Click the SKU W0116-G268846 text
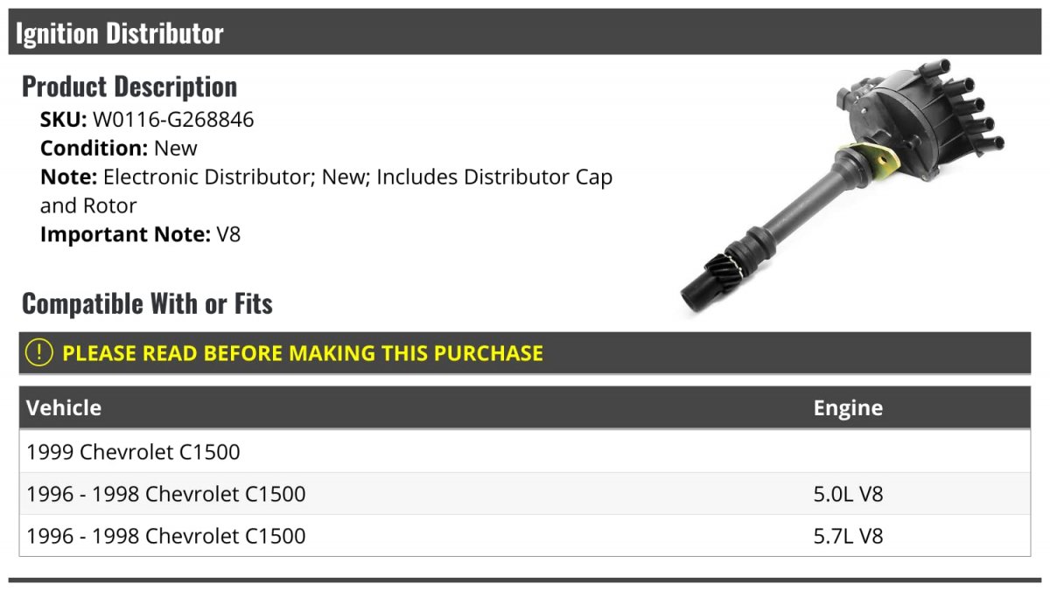The height and width of the screenshot is (591, 1050). (147, 120)
